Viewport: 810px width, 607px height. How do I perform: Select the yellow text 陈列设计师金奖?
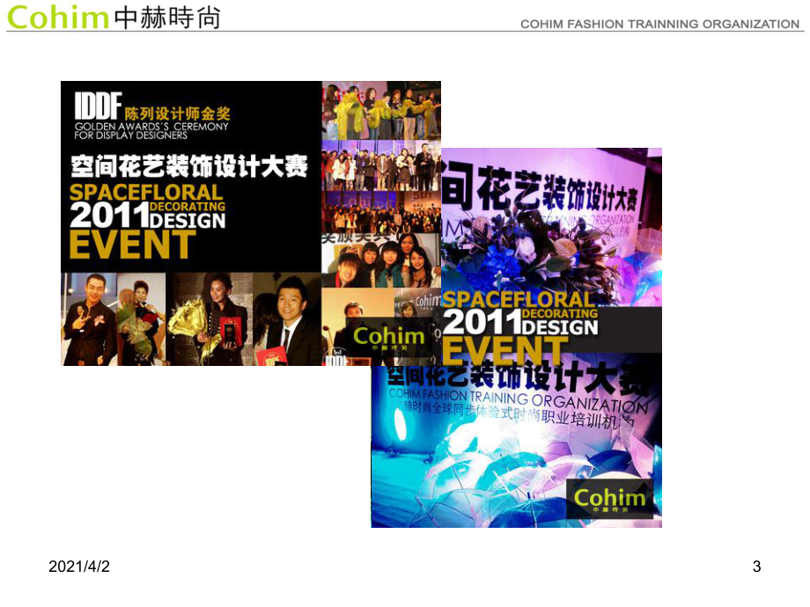177,113
